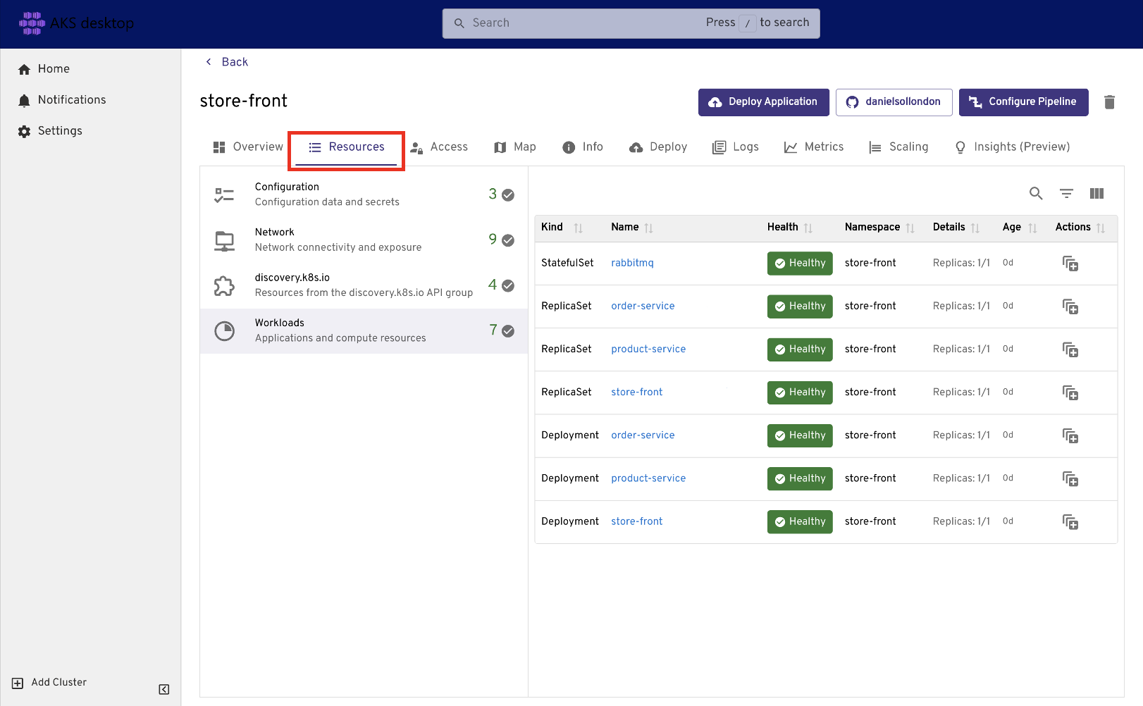Open order-service ReplicaSet link
This screenshot has width=1143, height=706.
coord(643,306)
